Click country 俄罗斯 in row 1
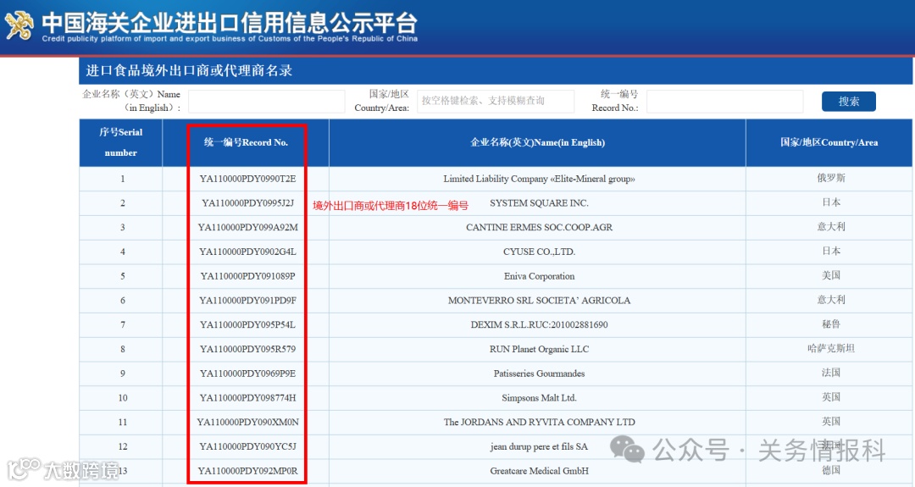This screenshot has width=915, height=487. click(831, 179)
